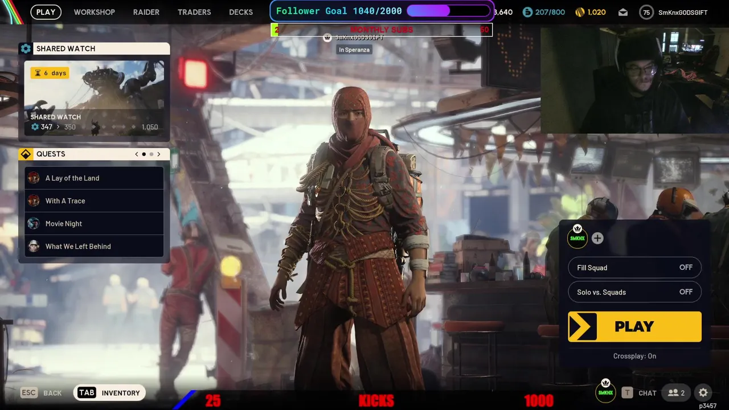Switch to the WORKSHOP tab
This screenshot has width=729, height=410.
coord(95,12)
